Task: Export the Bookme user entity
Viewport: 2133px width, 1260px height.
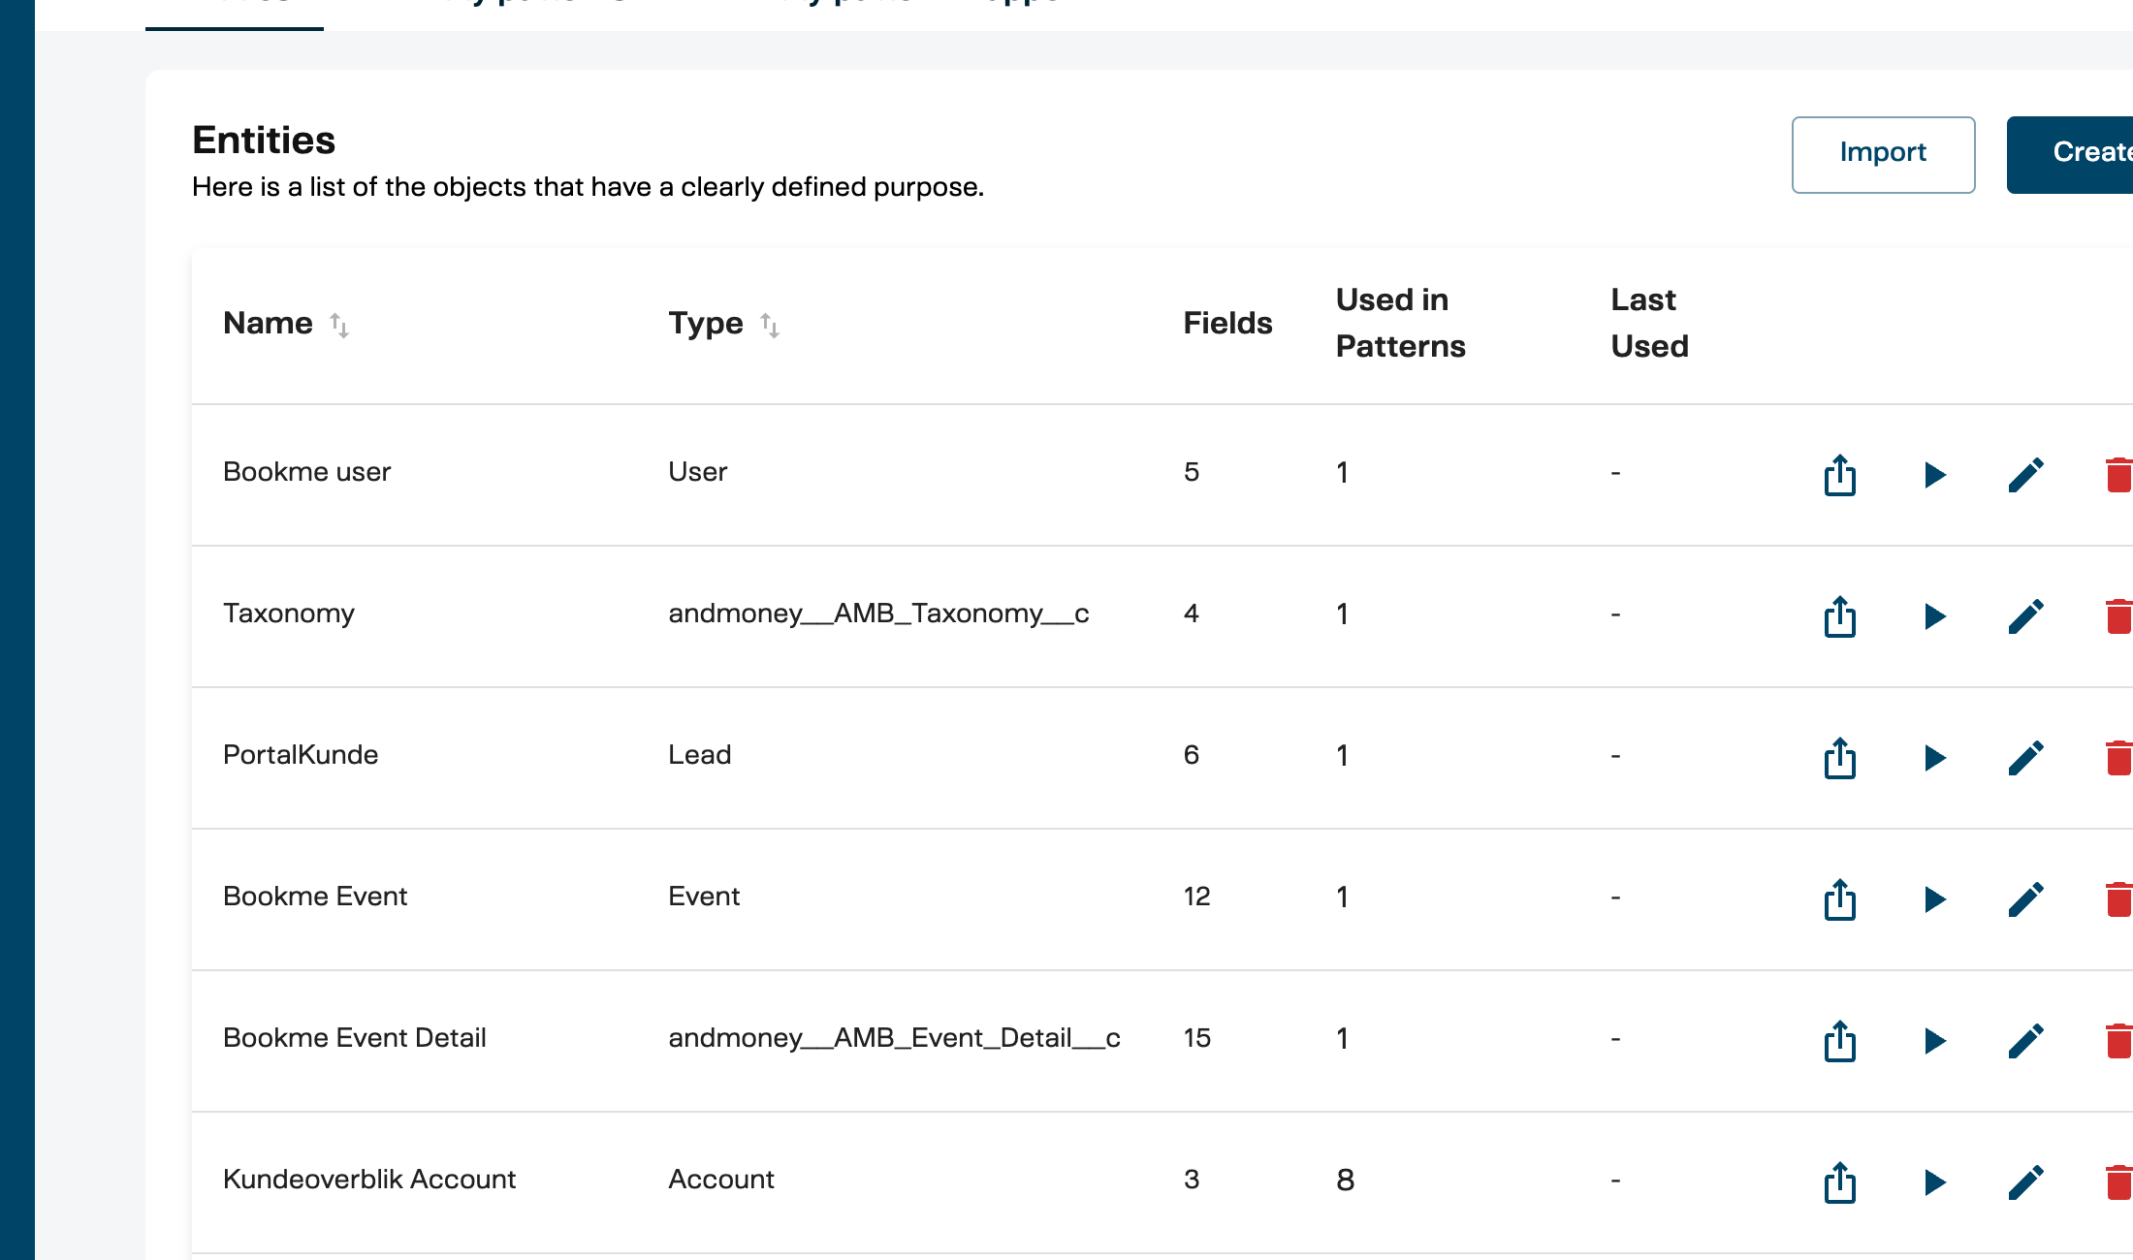Action: (1839, 476)
